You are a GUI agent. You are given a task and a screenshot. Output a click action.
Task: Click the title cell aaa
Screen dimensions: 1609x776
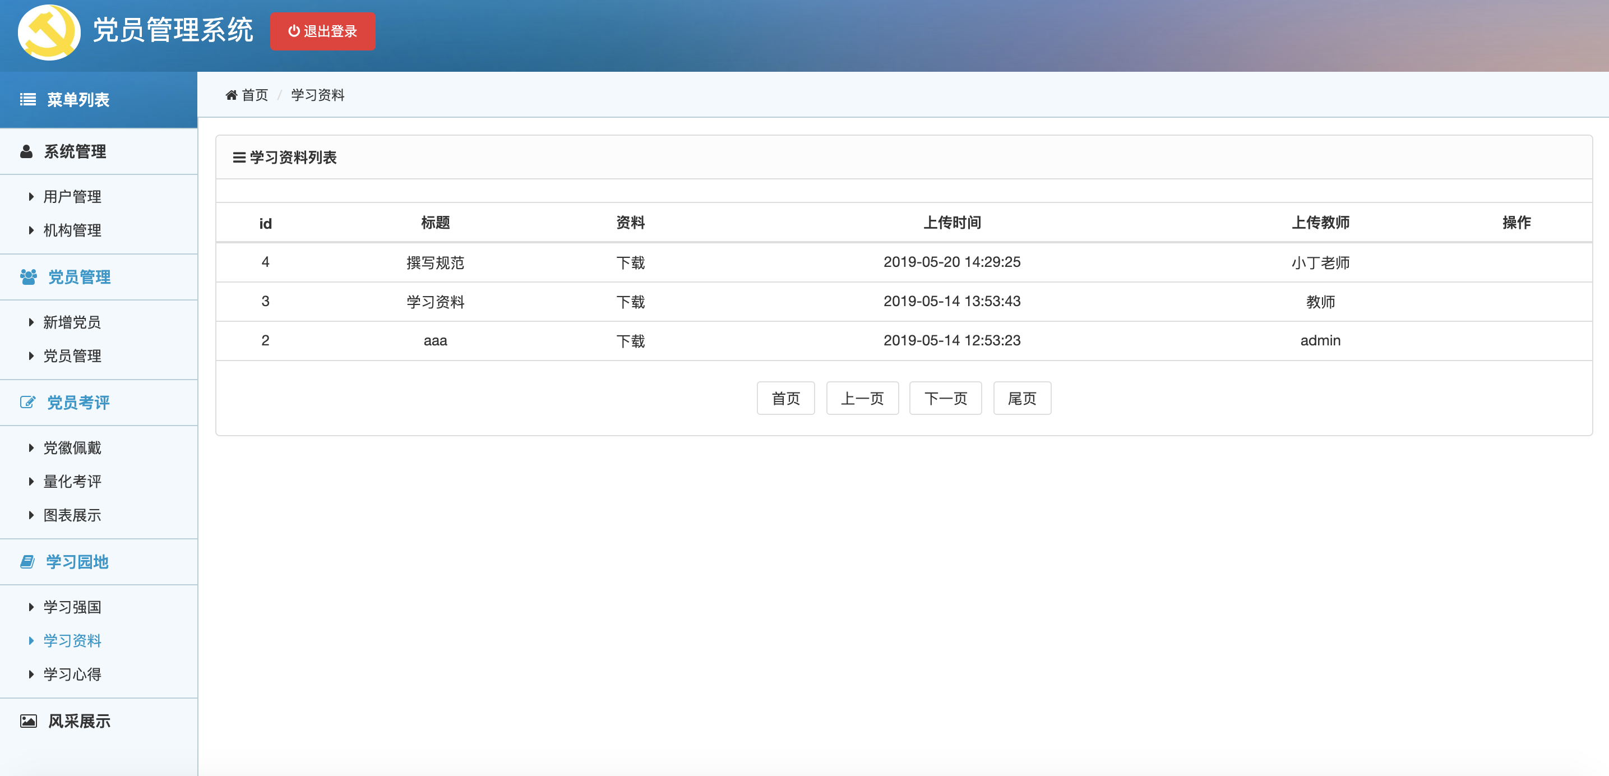(436, 341)
